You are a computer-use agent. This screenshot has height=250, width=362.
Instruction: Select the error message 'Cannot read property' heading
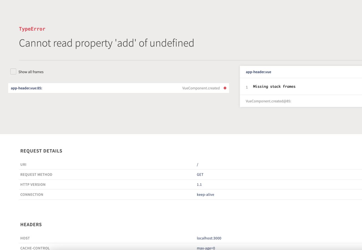(107, 43)
